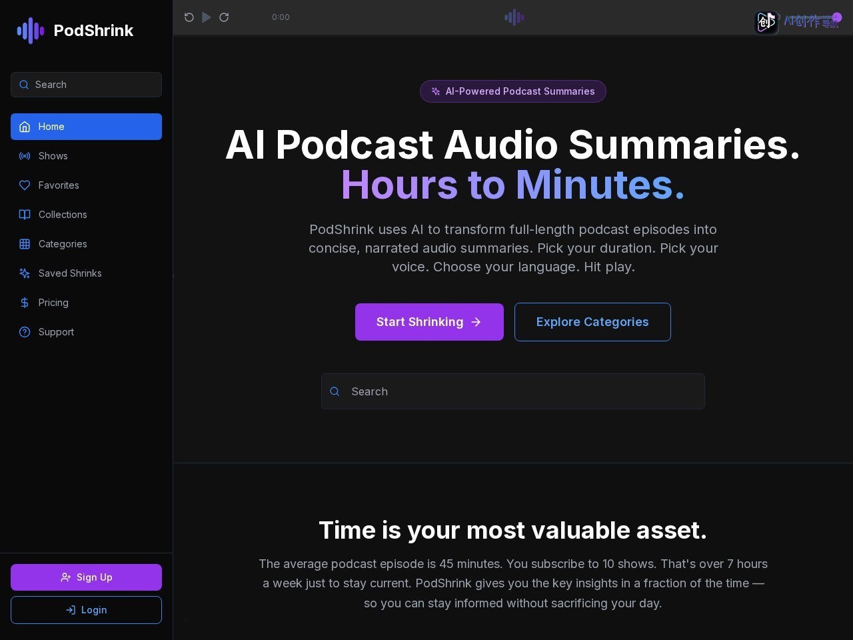Viewport: 853px width, 640px height.
Task: Open the Collections page
Action: pyautogui.click(x=86, y=215)
